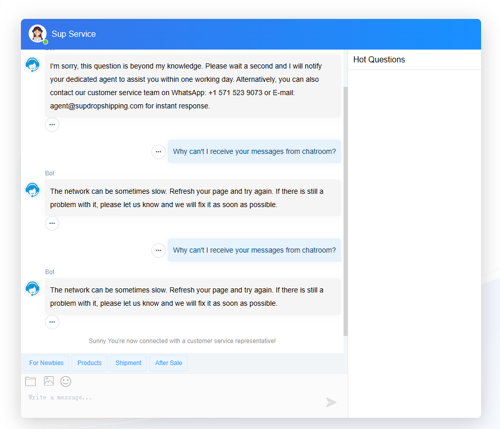Click the WhatsApp number +1 571 523 9073

point(235,93)
